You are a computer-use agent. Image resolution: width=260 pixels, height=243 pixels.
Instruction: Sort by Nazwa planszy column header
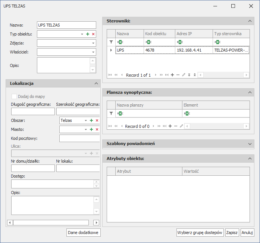tap(149, 105)
